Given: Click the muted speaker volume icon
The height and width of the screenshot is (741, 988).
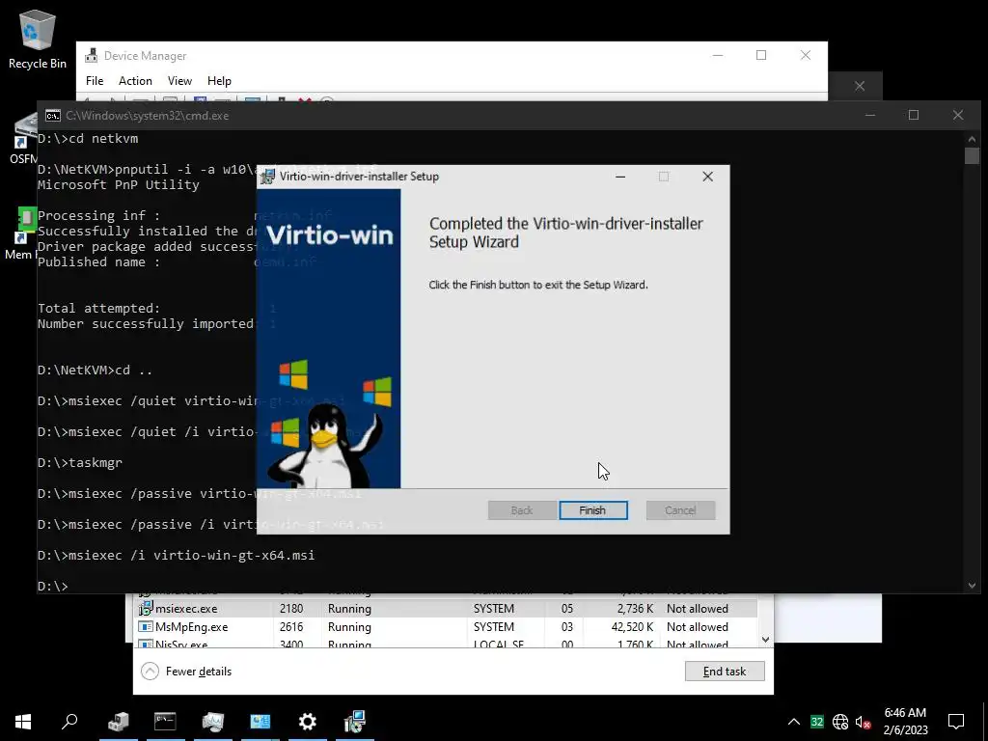Looking at the screenshot, I should point(863,722).
